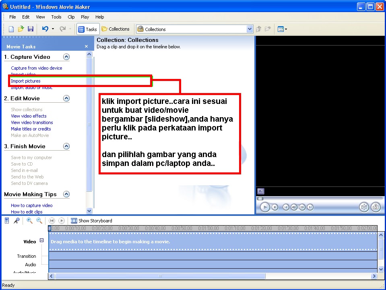Collapse the Finish Movie section
386x290 pixels.
pos(66,146)
